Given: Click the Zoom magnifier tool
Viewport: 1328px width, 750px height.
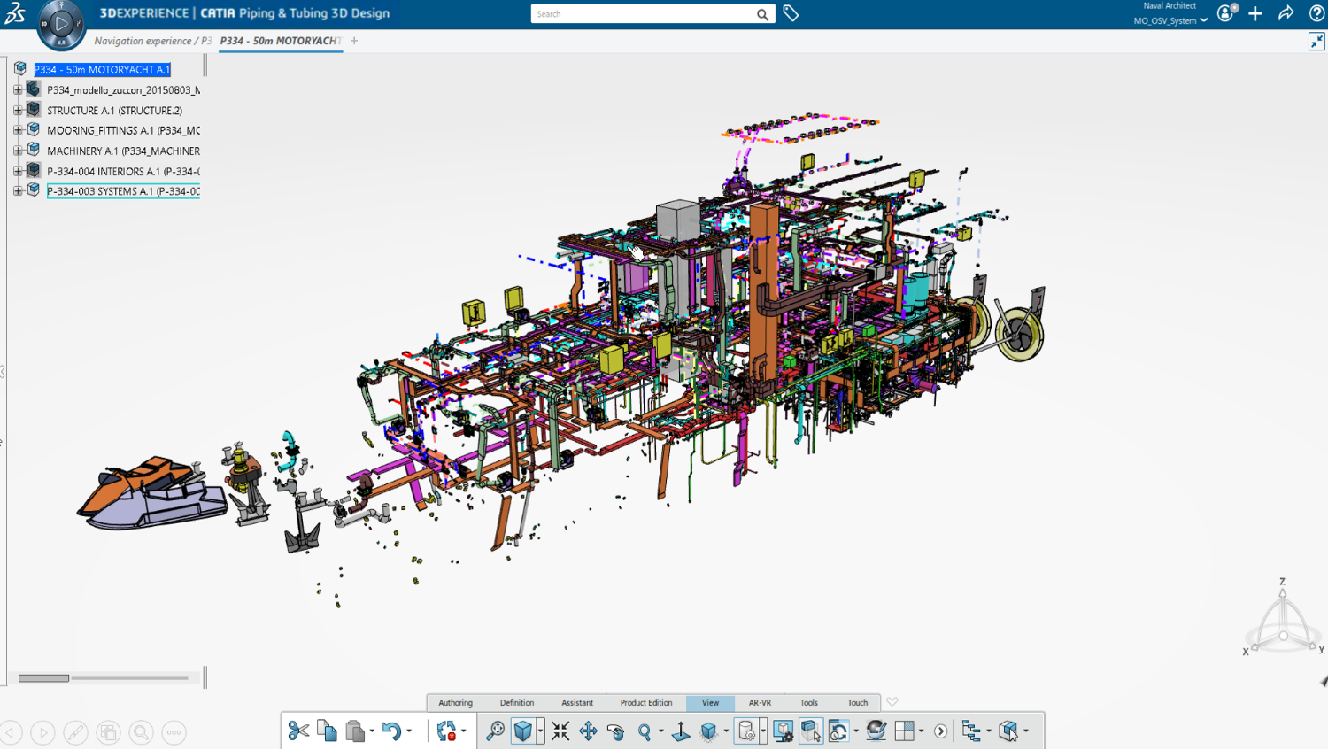Looking at the screenshot, I should (645, 729).
